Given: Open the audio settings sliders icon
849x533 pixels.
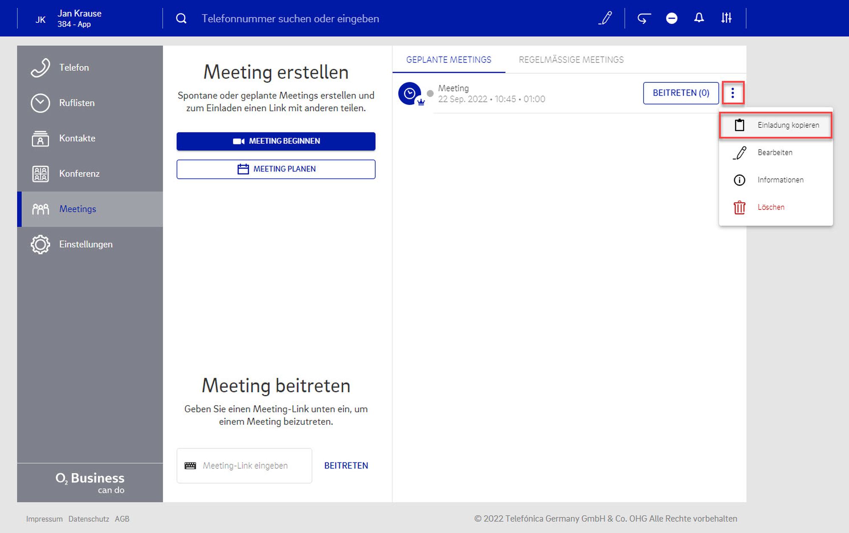Looking at the screenshot, I should 726,18.
